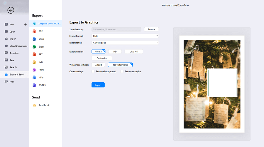
Task: Click the Templates icon
Action: (x=6, y=53)
